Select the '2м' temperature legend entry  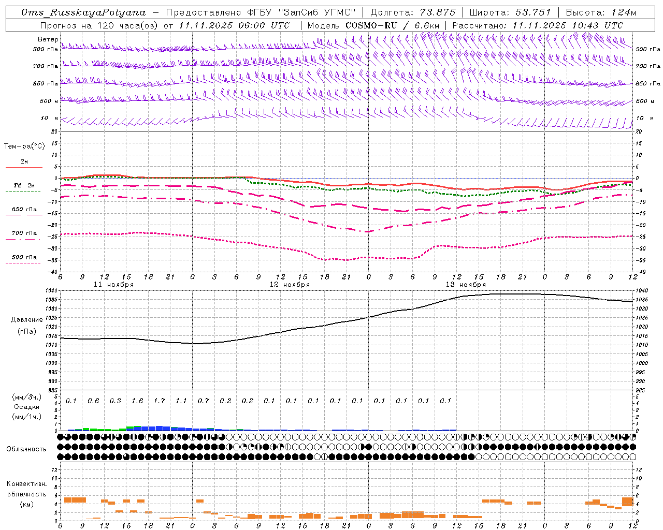(x=24, y=161)
